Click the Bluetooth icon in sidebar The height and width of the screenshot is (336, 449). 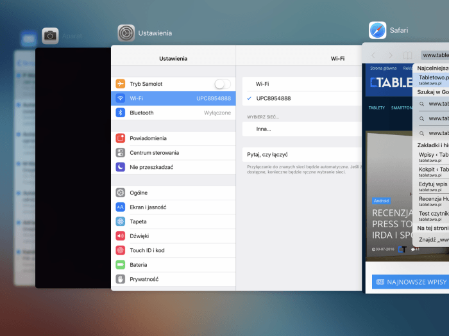tap(121, 113)
